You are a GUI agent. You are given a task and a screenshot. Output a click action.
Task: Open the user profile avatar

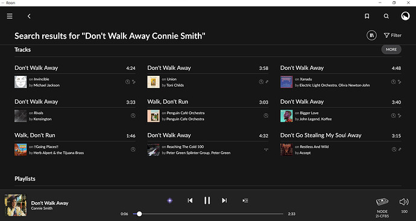pyautogui.click(x=405, y=16)
